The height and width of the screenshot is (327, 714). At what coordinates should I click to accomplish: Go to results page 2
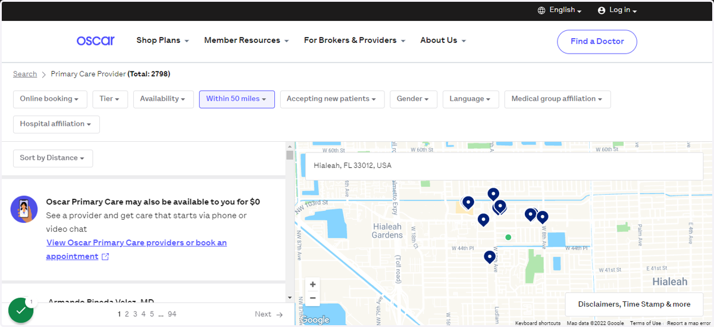coord(127,314)
